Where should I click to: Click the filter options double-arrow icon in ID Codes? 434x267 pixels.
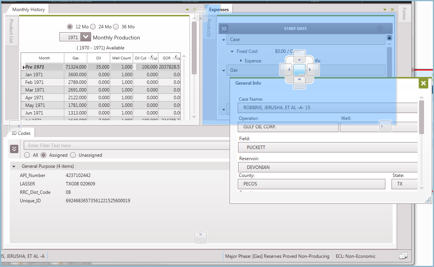[14, 149]
